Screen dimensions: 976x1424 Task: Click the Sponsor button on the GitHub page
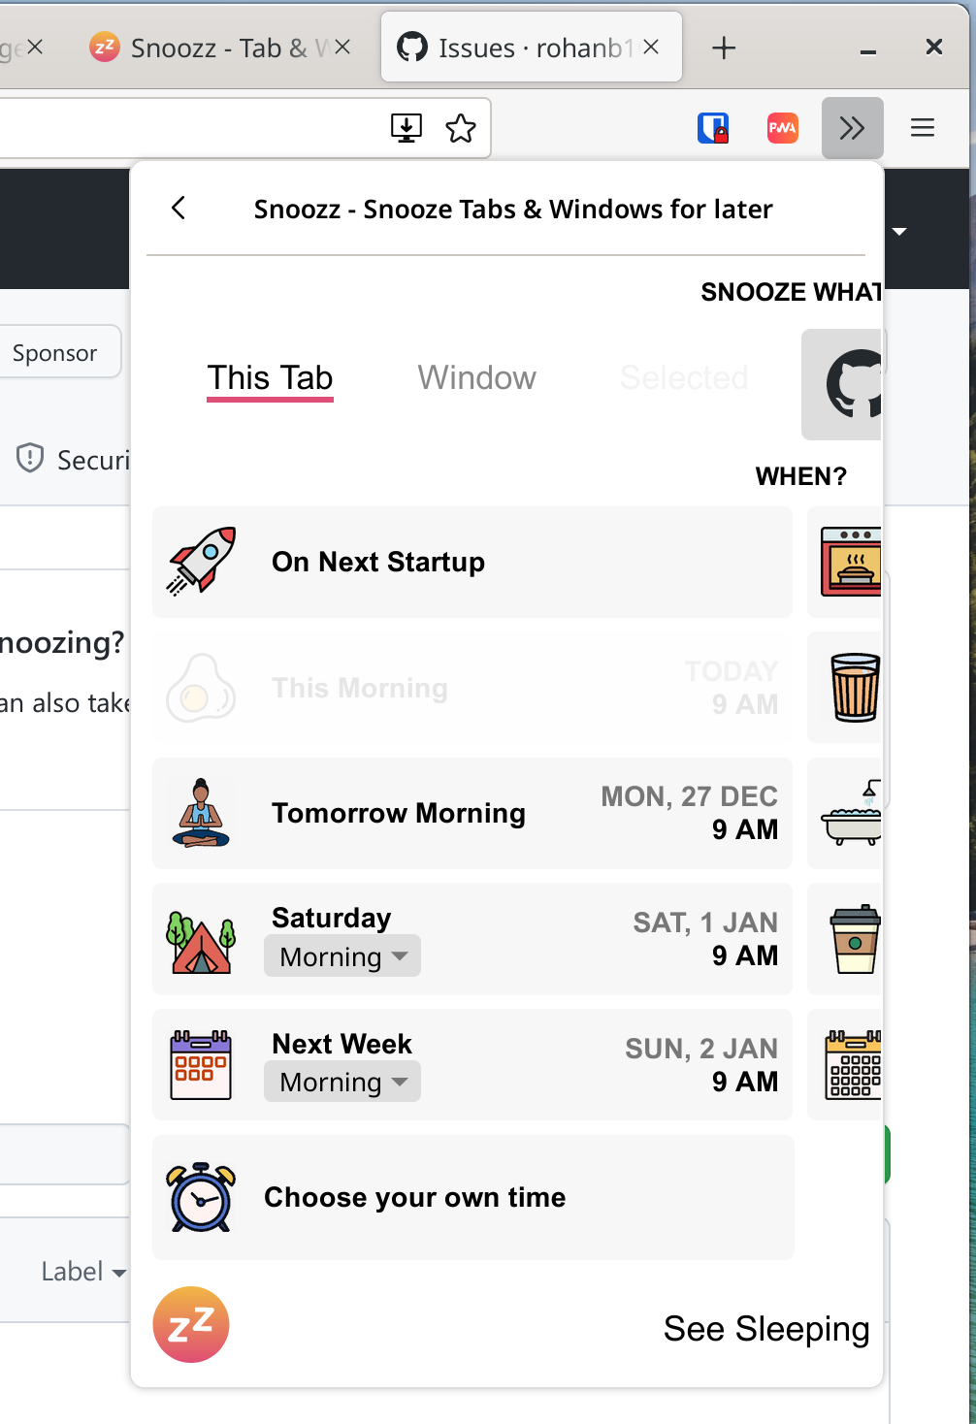coord(54,352)
